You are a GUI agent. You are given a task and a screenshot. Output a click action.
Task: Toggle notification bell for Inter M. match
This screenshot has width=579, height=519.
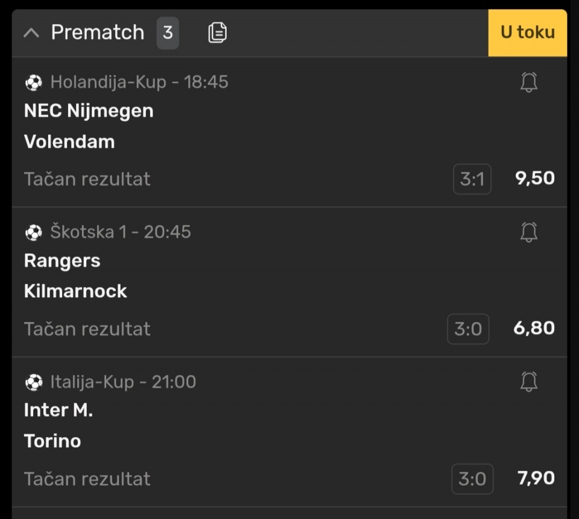[x=529, y=382]
